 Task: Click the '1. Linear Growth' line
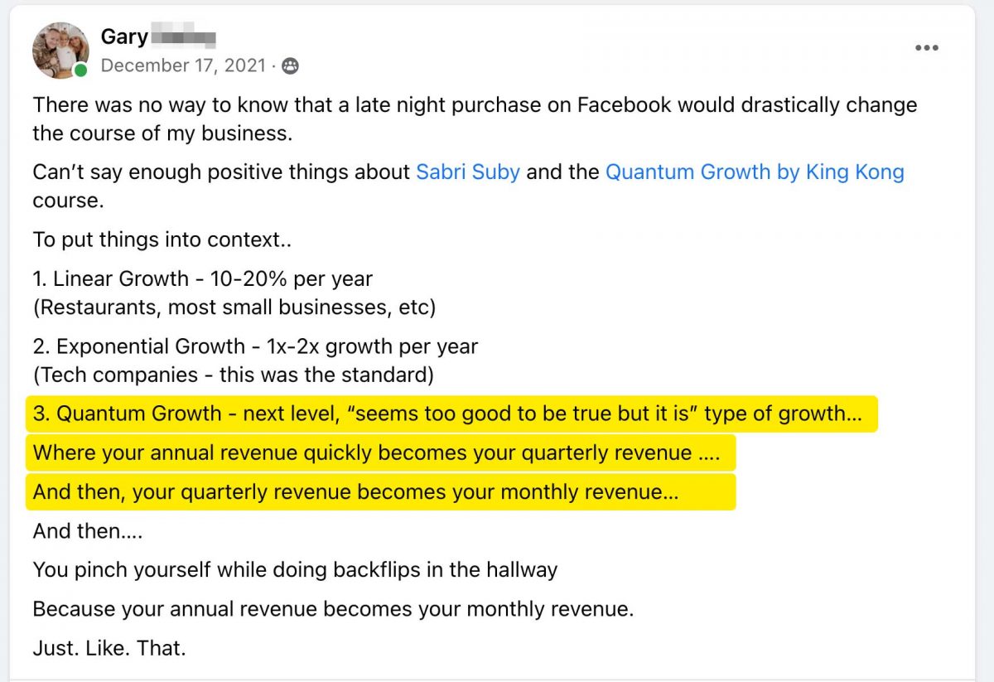click(203, 279)
